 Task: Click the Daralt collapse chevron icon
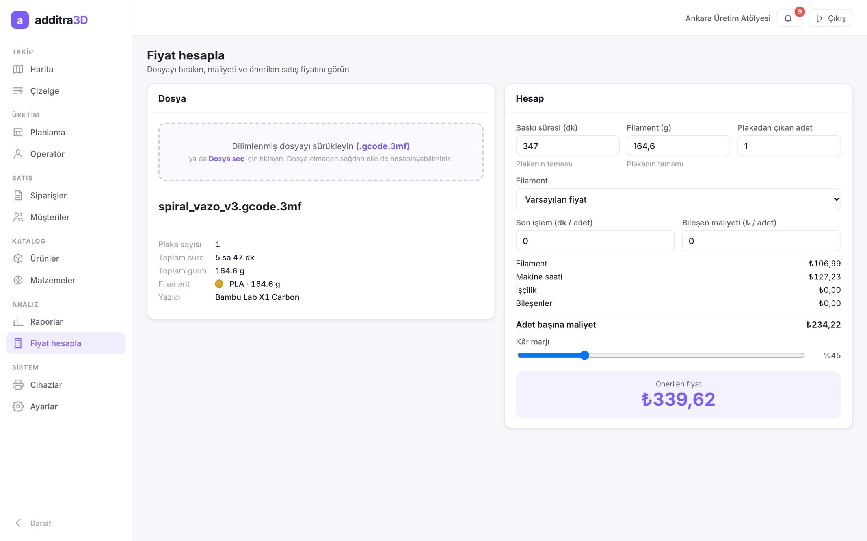coord(18,523)
